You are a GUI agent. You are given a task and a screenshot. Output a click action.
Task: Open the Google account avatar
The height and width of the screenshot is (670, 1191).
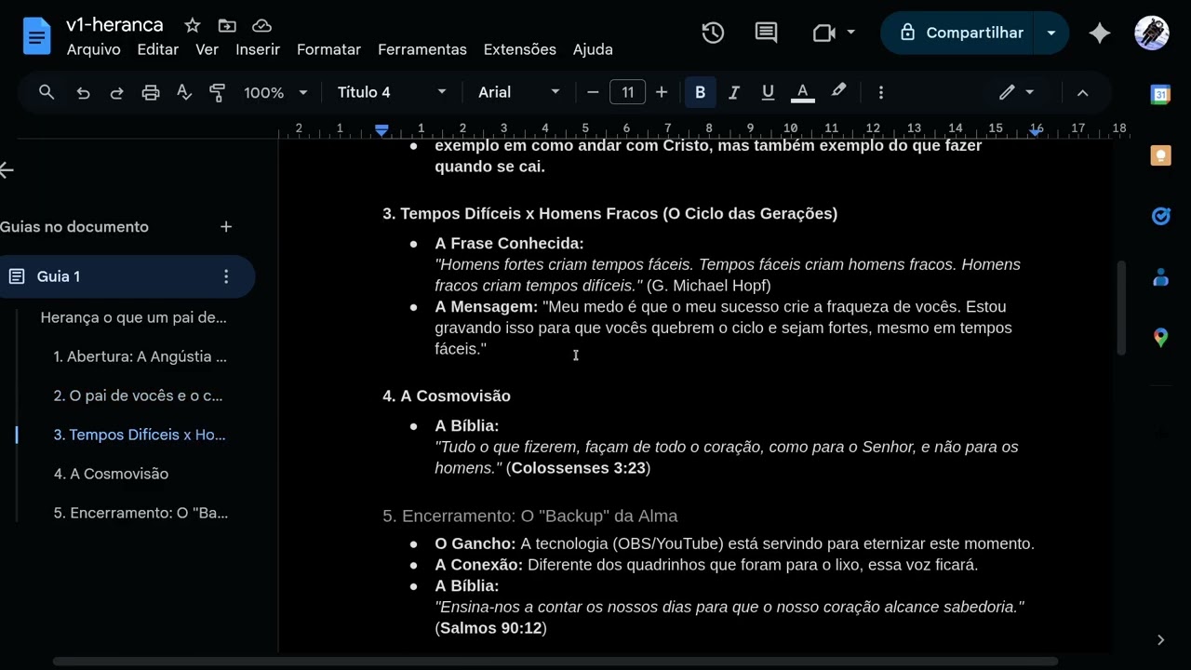click(1152, 33)
